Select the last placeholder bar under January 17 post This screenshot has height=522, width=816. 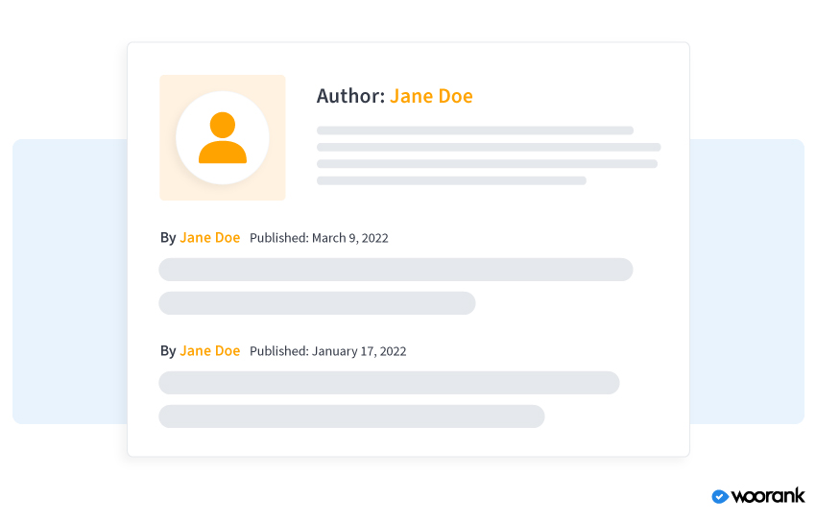click(351, 416)
